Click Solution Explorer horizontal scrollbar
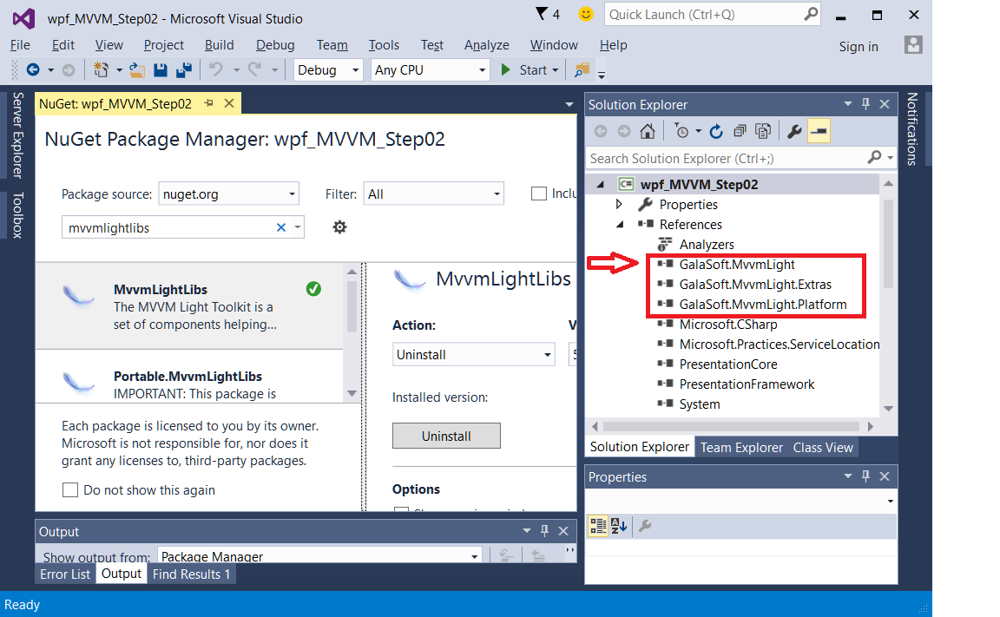Screen dimensions: 1000x617 [732, 426]
